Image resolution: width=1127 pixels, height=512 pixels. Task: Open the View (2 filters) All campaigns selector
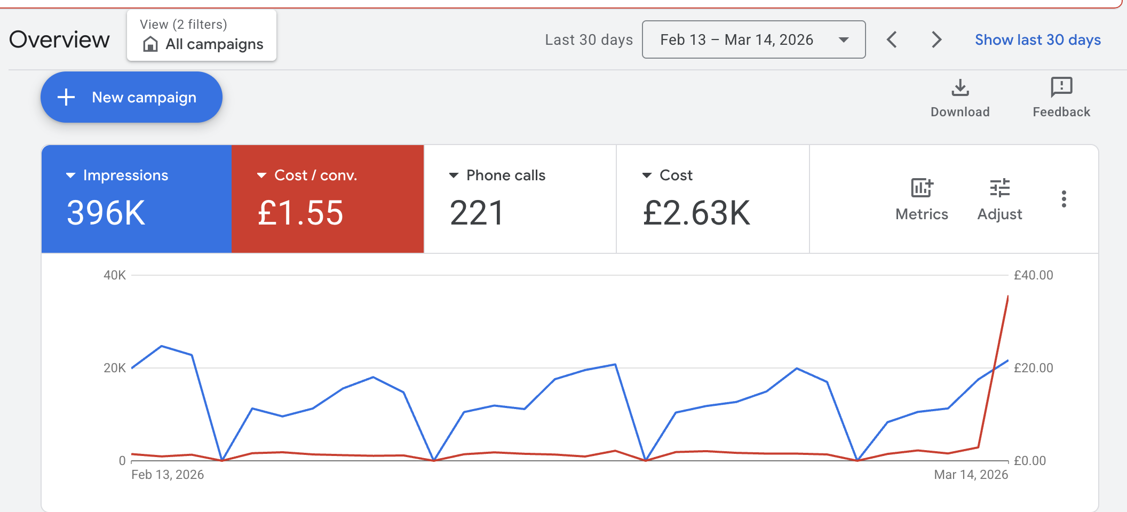(x=201, y=35)
